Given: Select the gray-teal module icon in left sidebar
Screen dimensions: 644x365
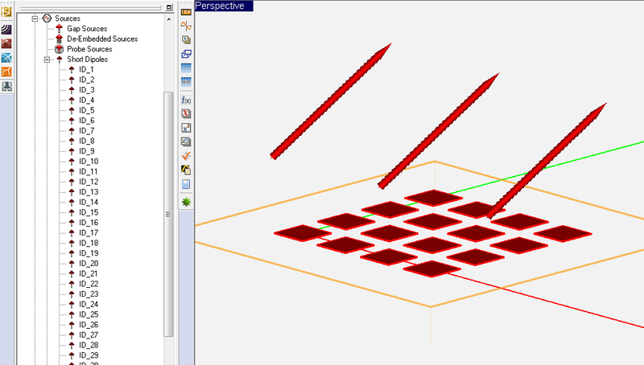Looking at the screenshot, I should (x=6, y=86).
